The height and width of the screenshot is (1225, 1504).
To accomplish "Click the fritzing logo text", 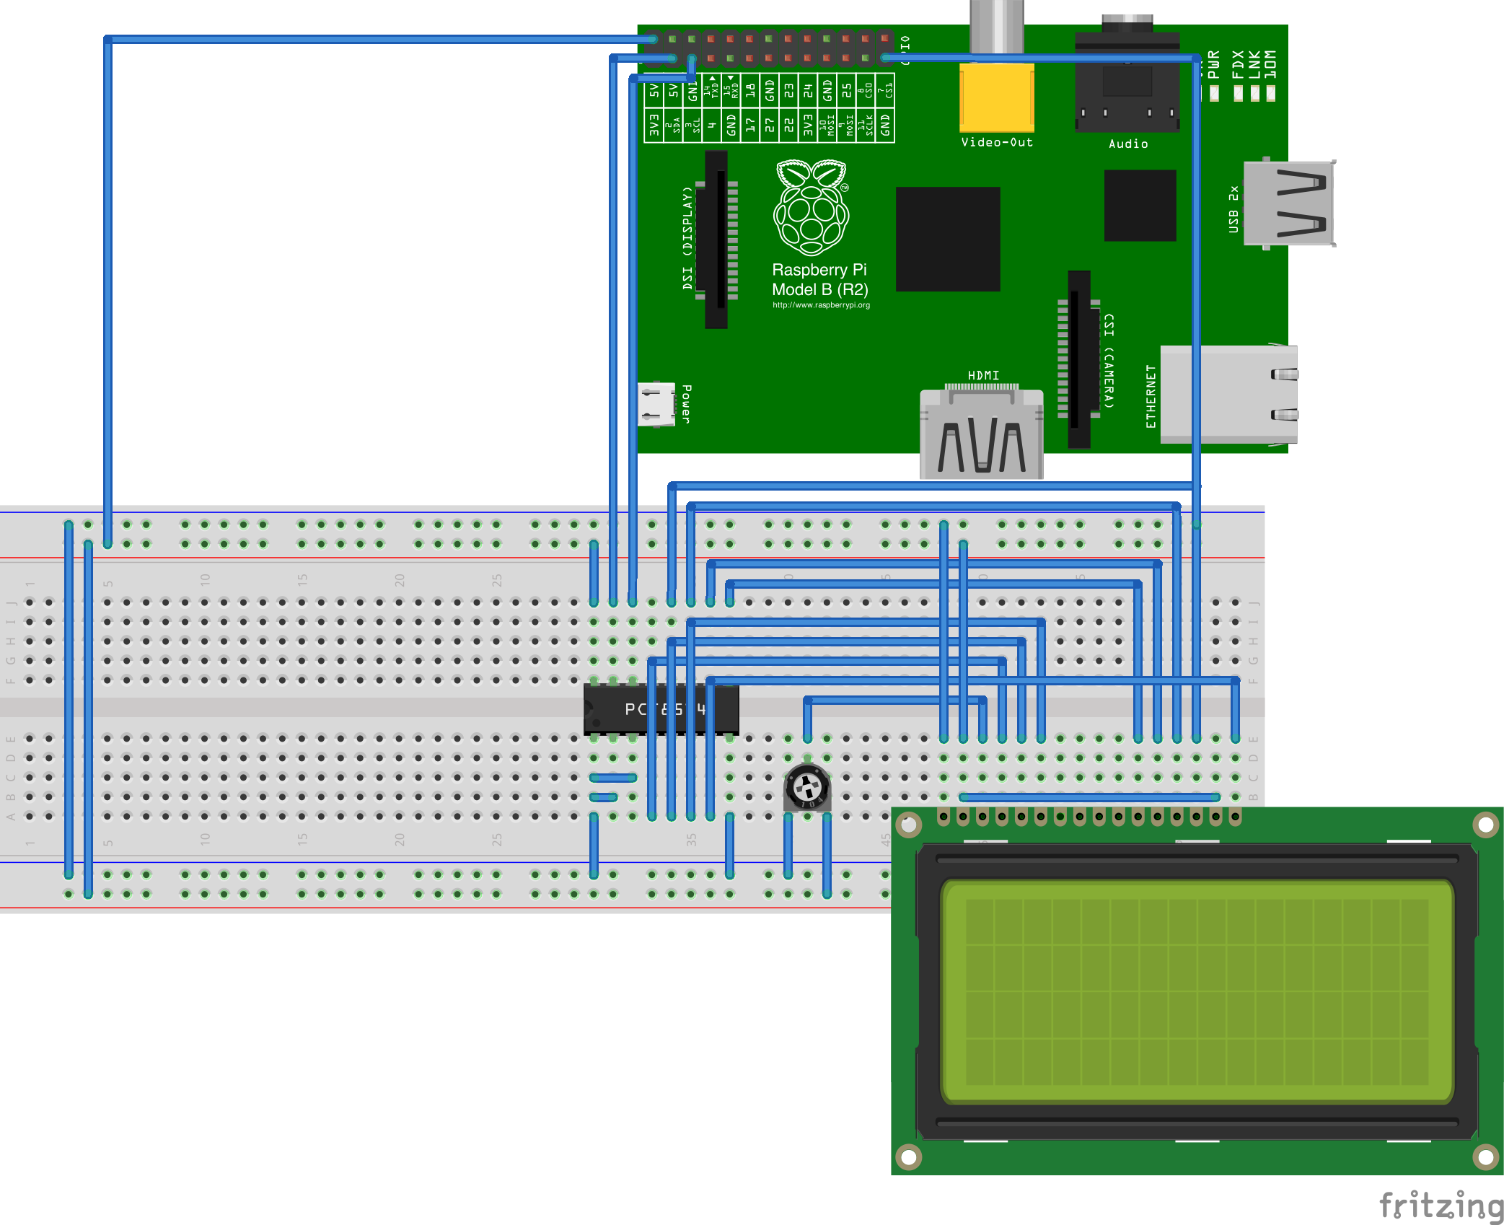I will point(1441,1205).
